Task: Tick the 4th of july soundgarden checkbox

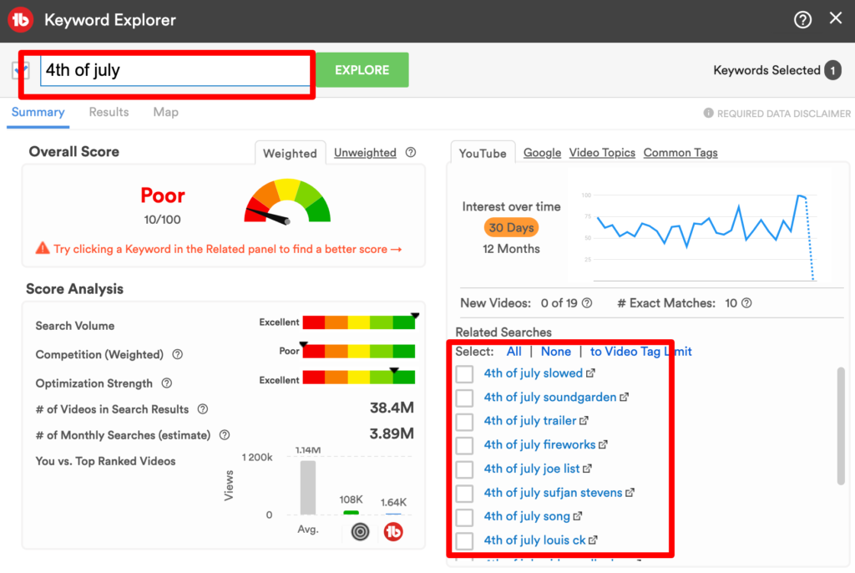Action: pos(465,398)
